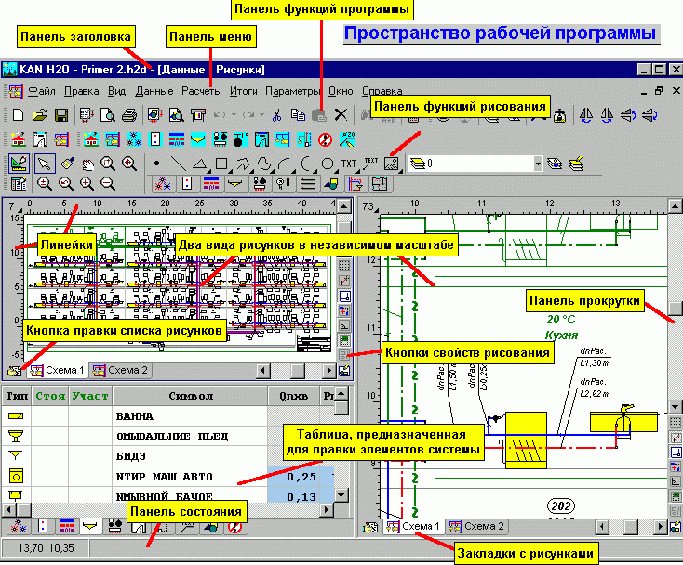The image size is (683, 565).
Task: Select the straight line drawing tool
Action: pyautogui.click(x=178, y=164)
